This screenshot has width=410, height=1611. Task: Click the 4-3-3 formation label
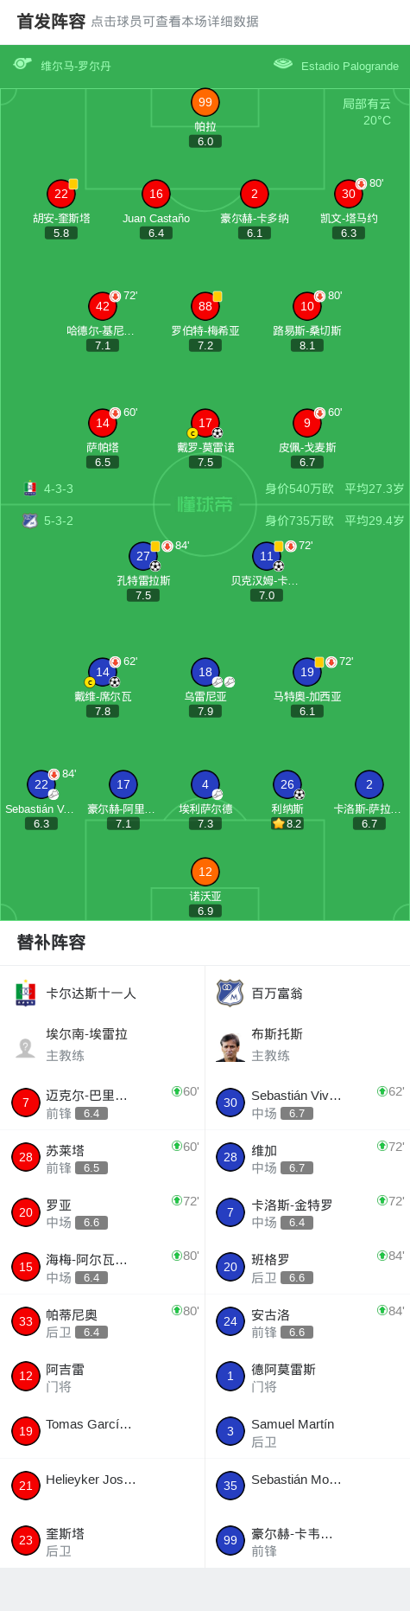59,489
